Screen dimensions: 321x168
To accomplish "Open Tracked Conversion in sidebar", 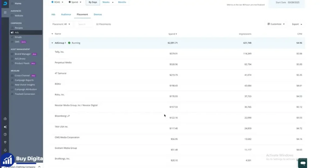I will pyautogui.click(x=25, y=94).
